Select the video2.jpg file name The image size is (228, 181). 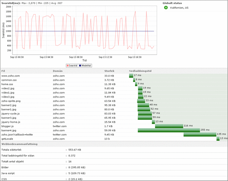point(8,89)
